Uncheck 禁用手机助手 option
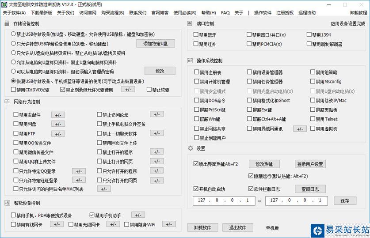 [92, 215]
